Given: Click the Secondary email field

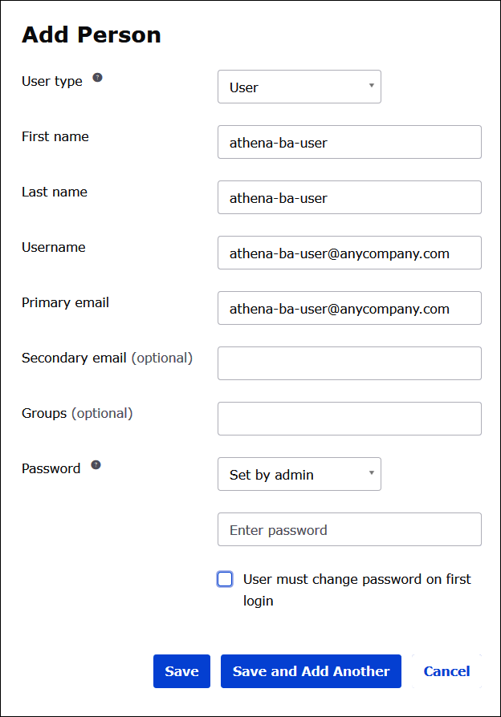Looking at the screenshot, I should (x=349, y=363).
